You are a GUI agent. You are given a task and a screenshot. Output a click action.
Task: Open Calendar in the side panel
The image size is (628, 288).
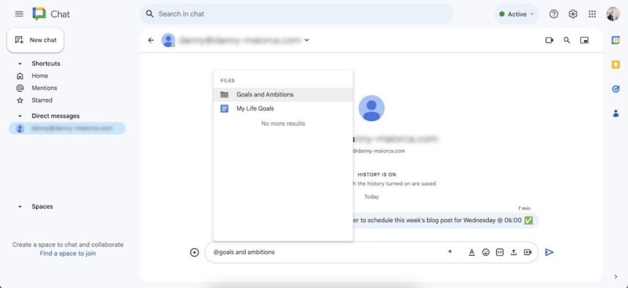615,40
